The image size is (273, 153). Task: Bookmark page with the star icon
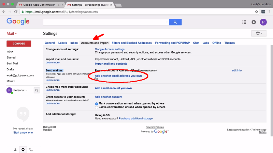(x=257, y=12)
